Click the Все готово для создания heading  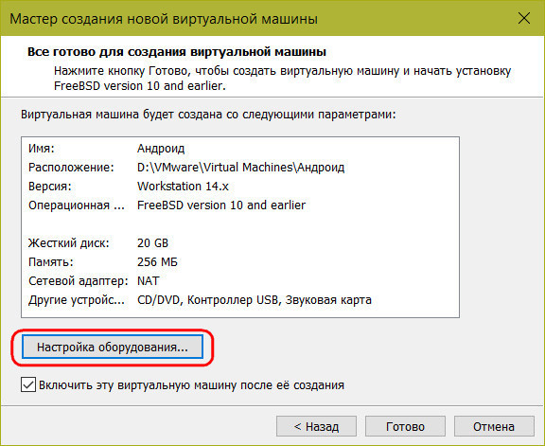177,52
